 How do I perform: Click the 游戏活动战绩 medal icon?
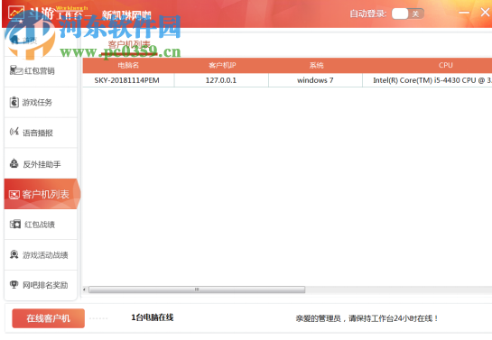[x=14, y=254]
